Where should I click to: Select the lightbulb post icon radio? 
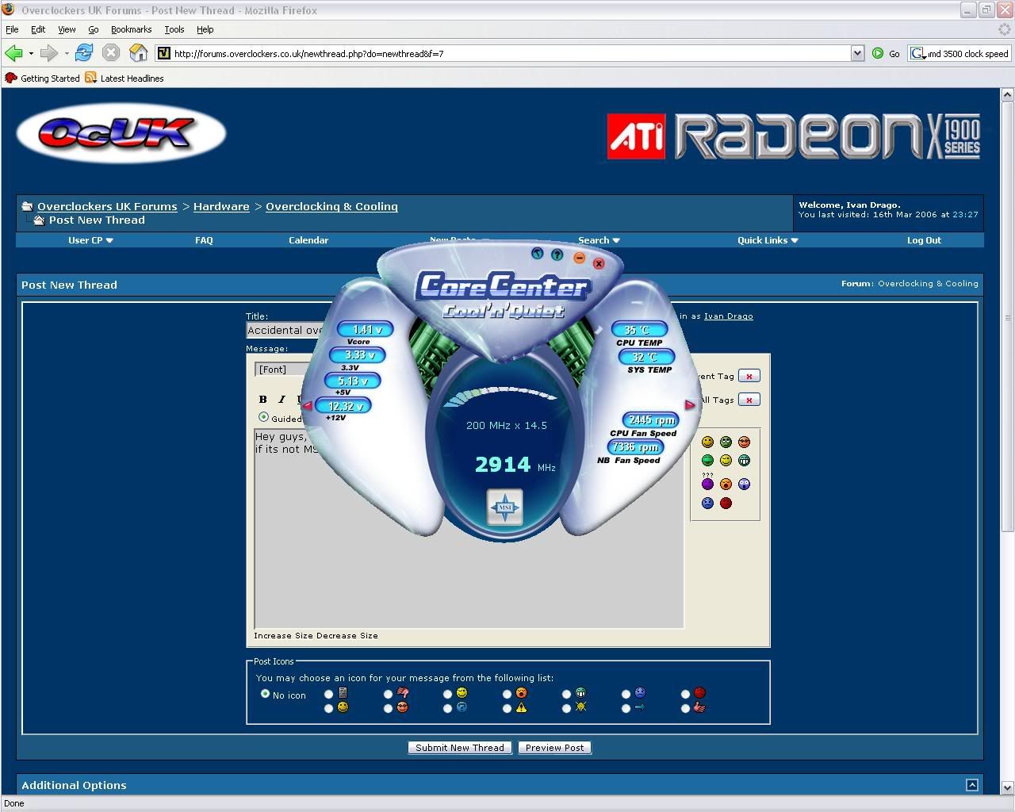point(566,708)
